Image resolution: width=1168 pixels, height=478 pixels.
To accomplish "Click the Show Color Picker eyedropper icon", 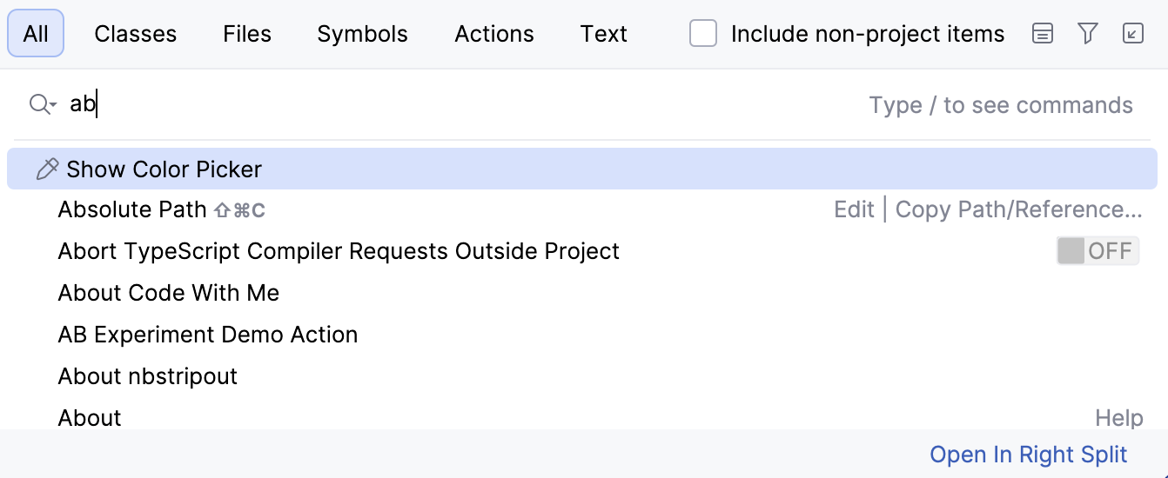I will [47, 169].
